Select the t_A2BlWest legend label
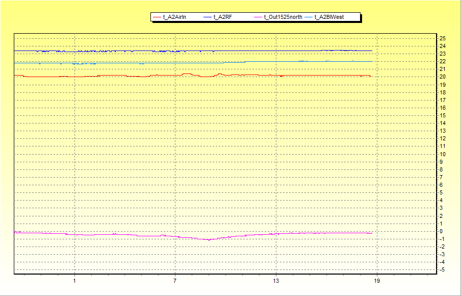Image resolution: width=461 pixels, height=296 pixels. pyautogui.click(x=329, y=17)
